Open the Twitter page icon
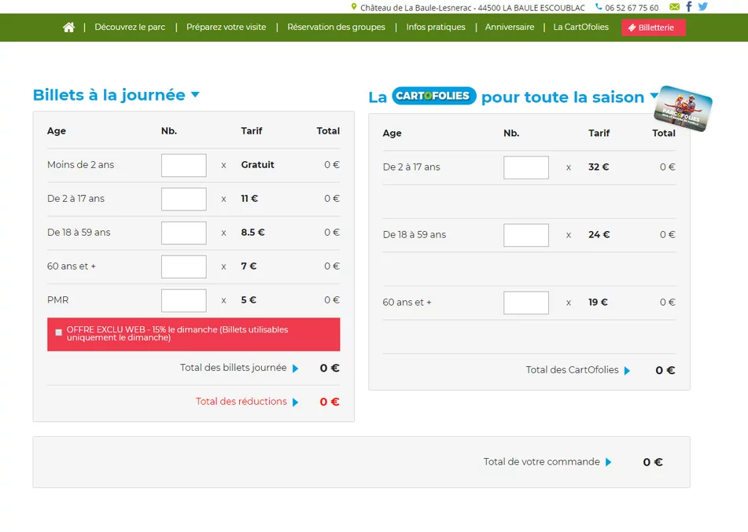Image resolution: width=748 pixels, height=532 pixels. click(x=702, y=7)
